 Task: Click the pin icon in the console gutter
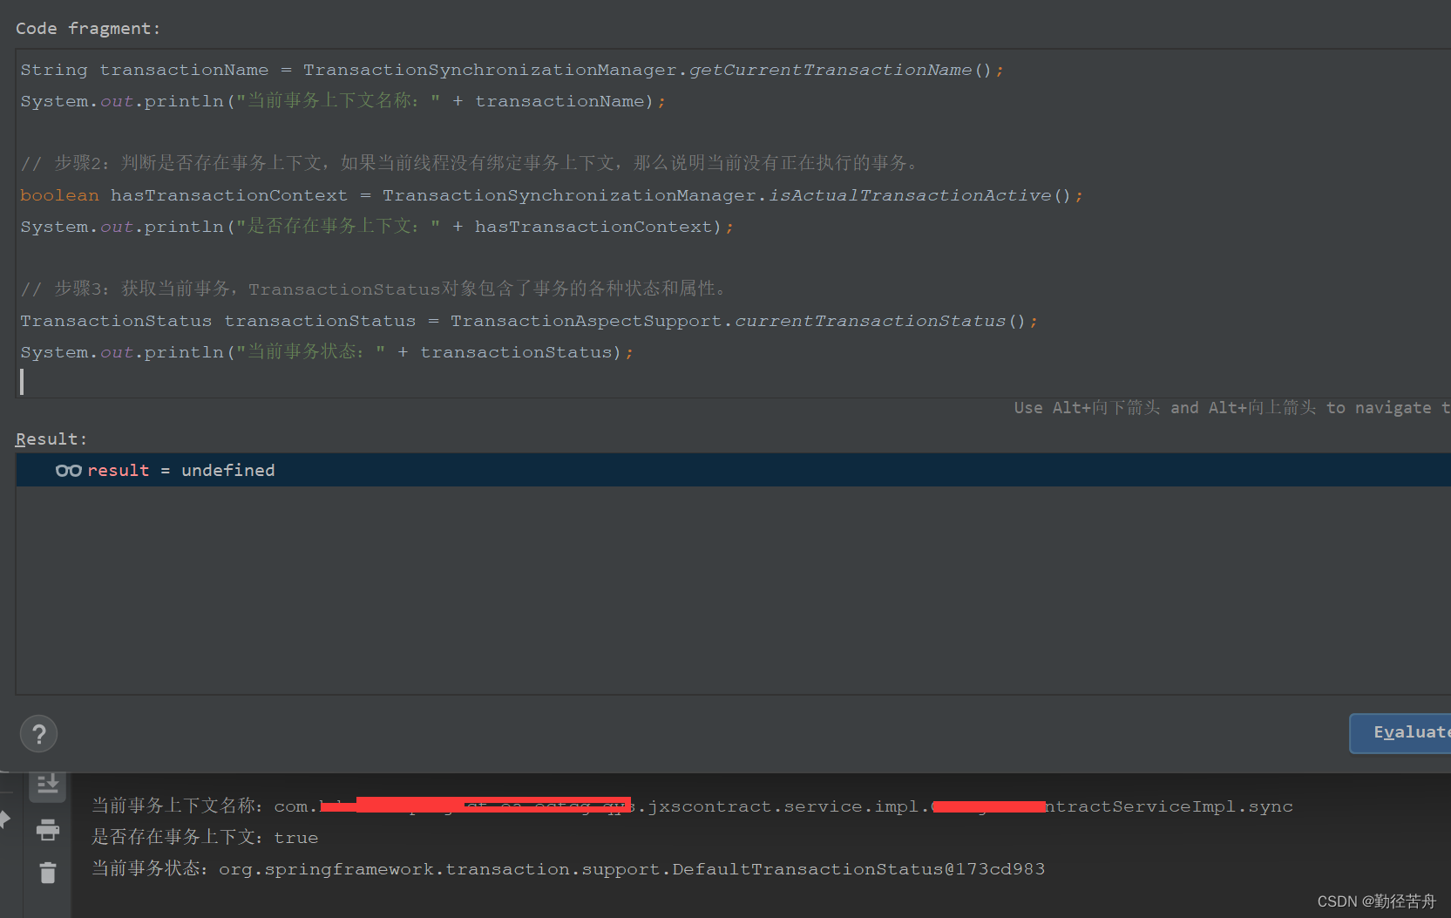click(3, 819)
